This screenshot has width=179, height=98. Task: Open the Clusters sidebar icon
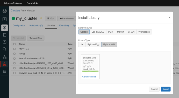click(x=4, y=64)
